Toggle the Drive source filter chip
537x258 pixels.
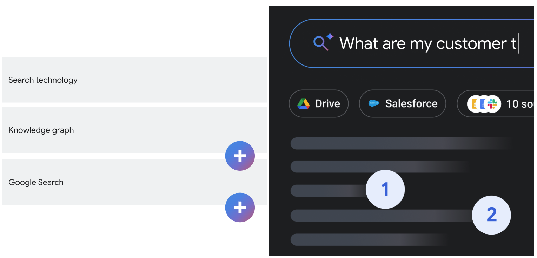coord(318,103)
